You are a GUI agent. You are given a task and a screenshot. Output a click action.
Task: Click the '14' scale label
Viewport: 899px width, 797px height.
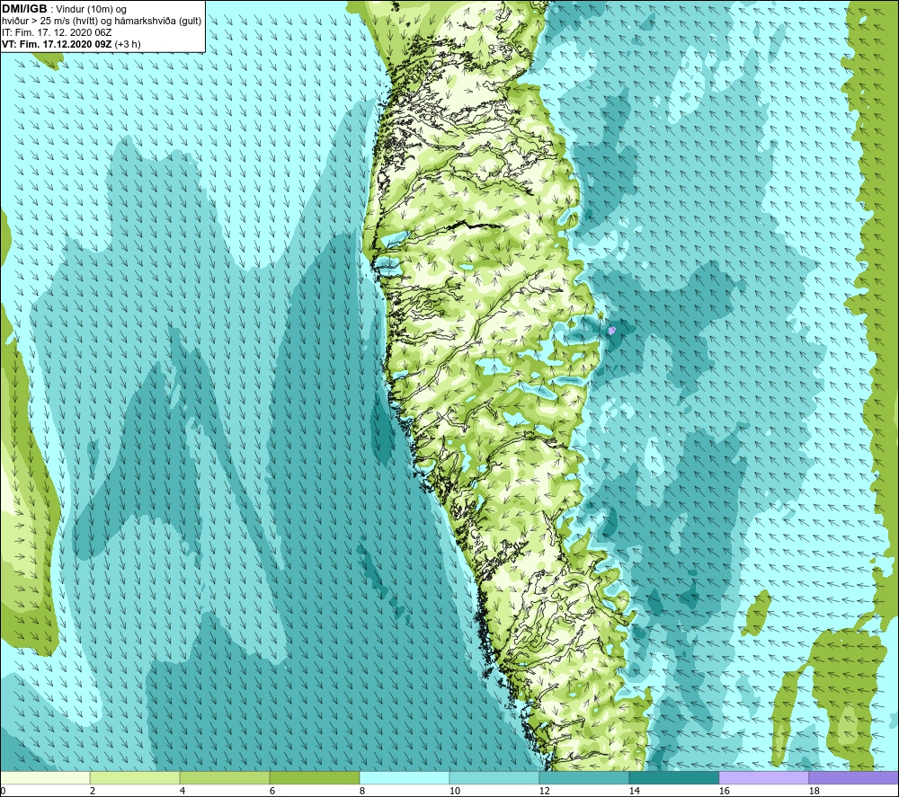pyautogui.click(x=634, y=791)
